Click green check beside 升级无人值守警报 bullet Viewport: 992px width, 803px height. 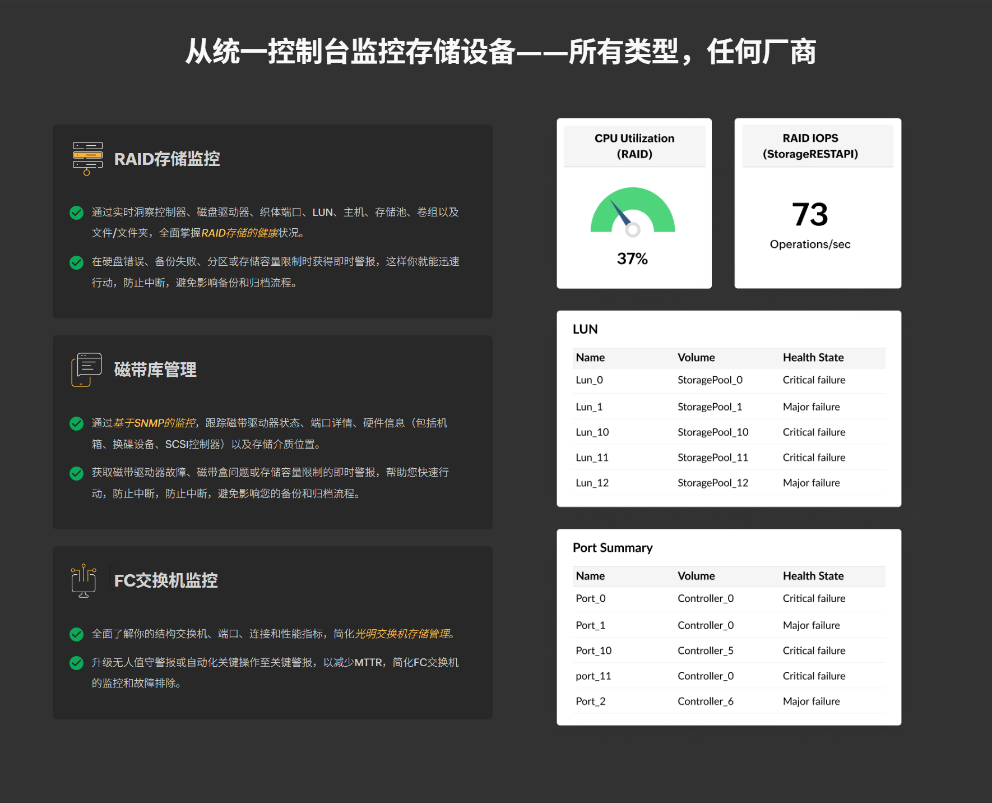(x=76, y=663)
